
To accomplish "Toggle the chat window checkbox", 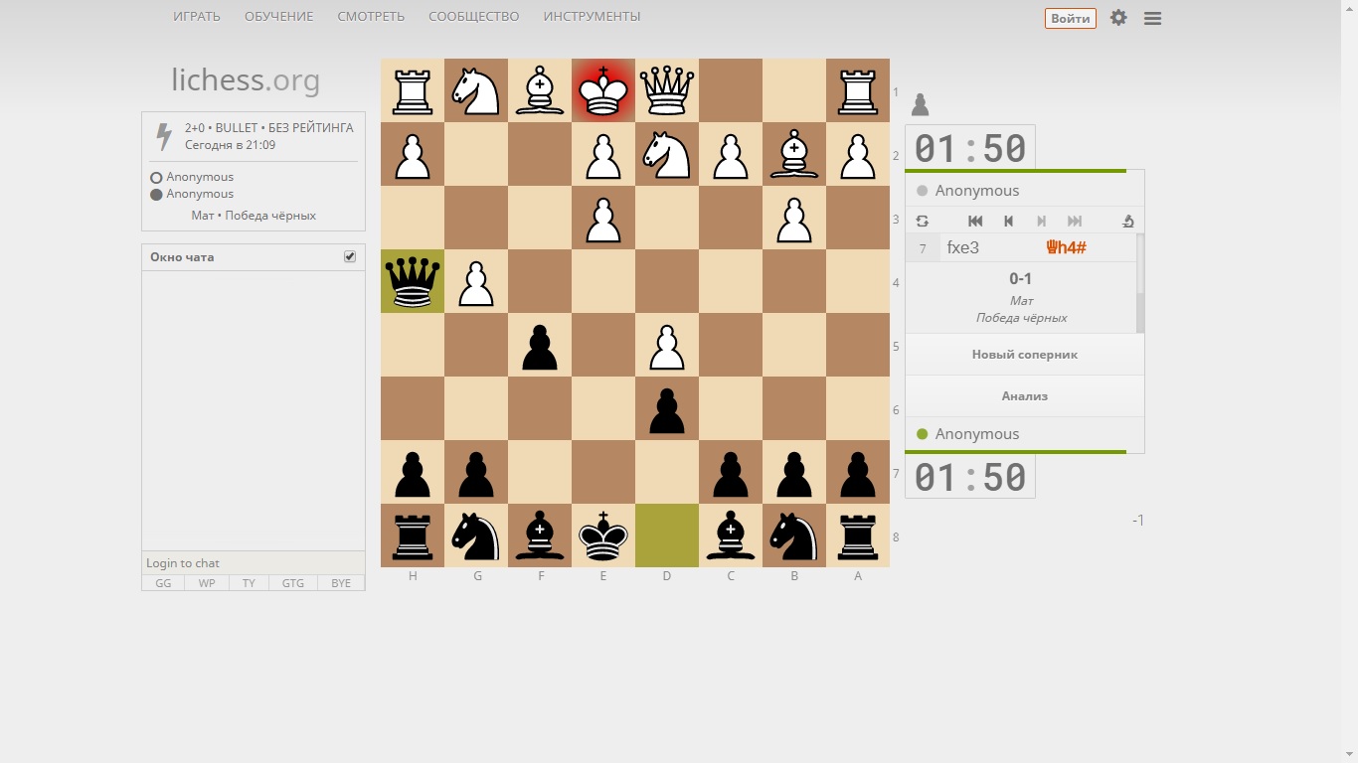I will point(350,256).
